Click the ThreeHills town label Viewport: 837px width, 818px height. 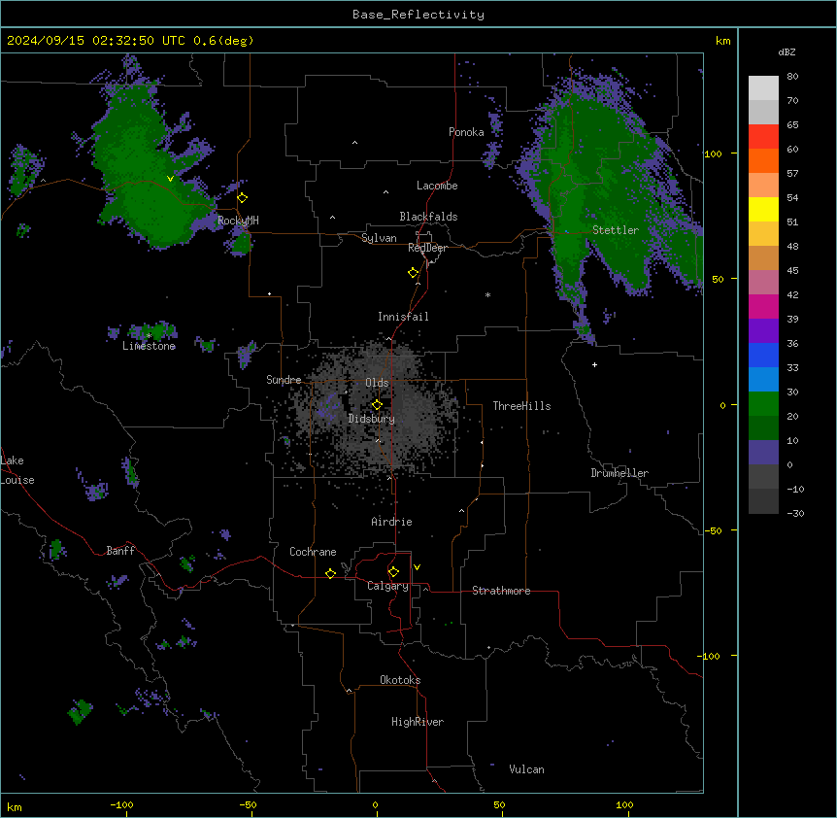[521, 406]
